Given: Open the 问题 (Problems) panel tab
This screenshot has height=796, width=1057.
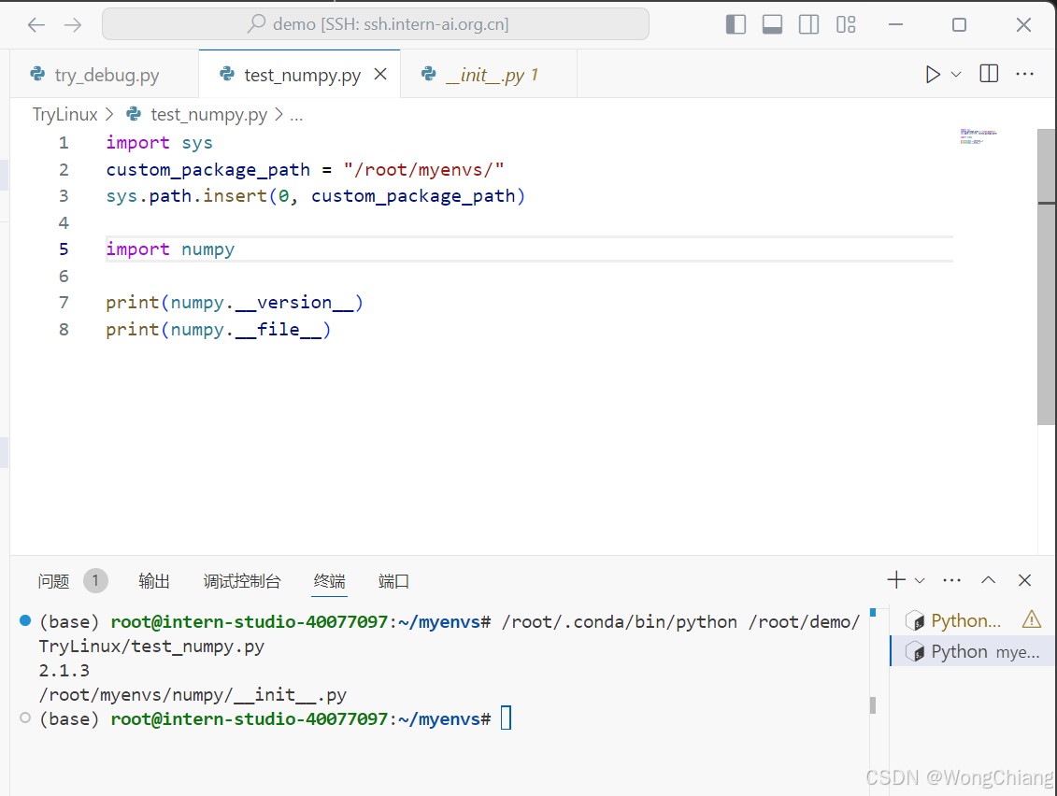Looking at the screenshot, I should click(53, 581).
